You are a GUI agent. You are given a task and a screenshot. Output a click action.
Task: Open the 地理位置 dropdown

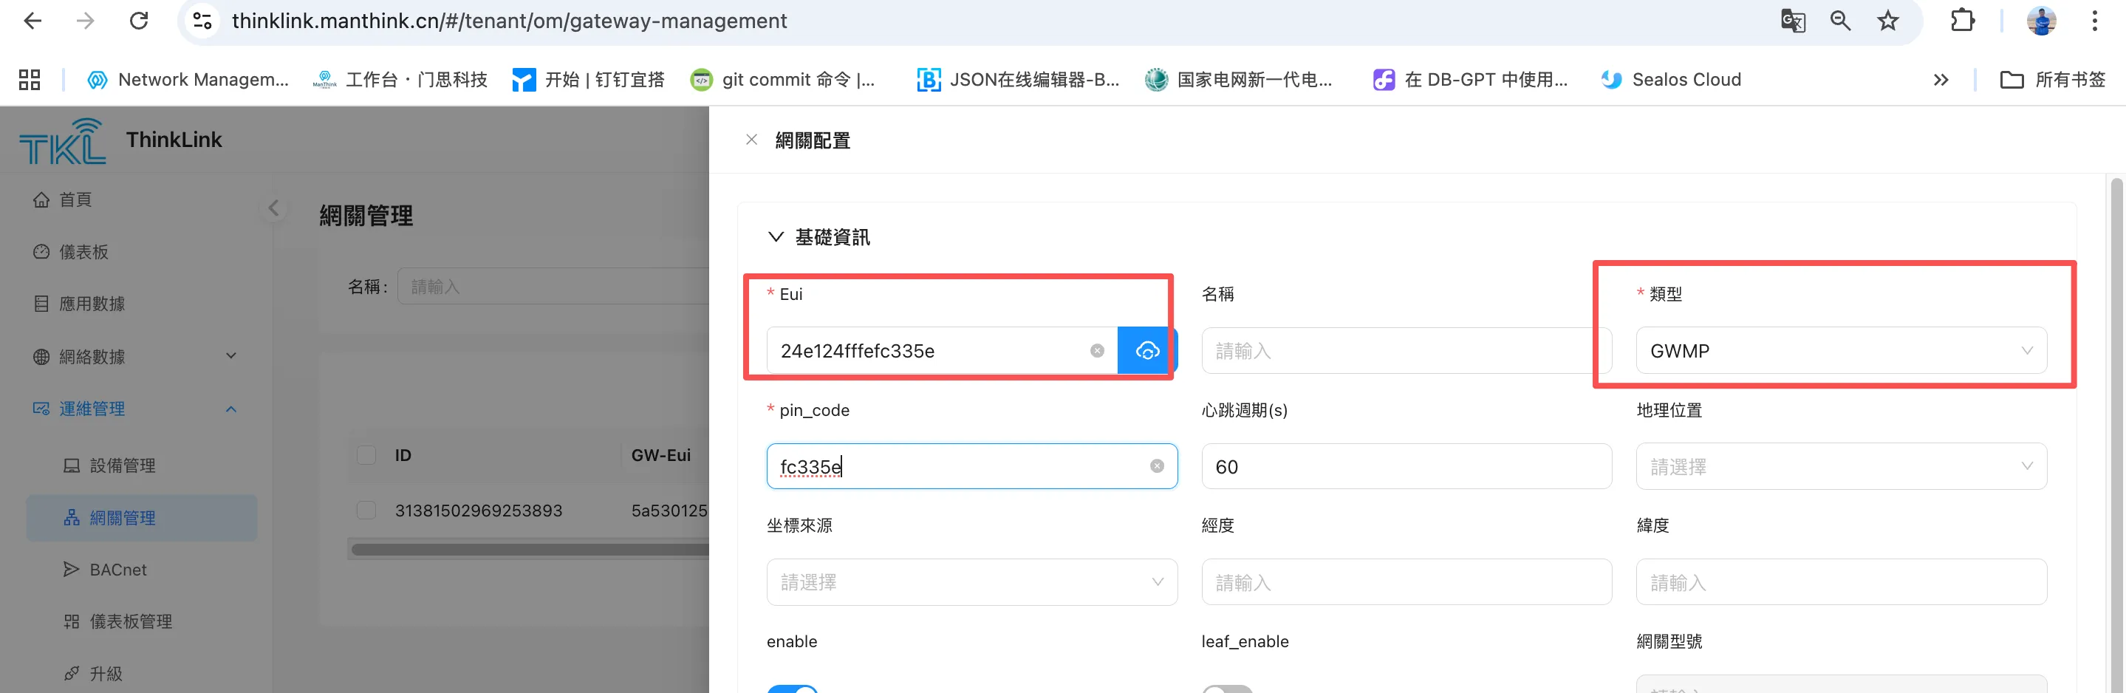coord(1842,466)
